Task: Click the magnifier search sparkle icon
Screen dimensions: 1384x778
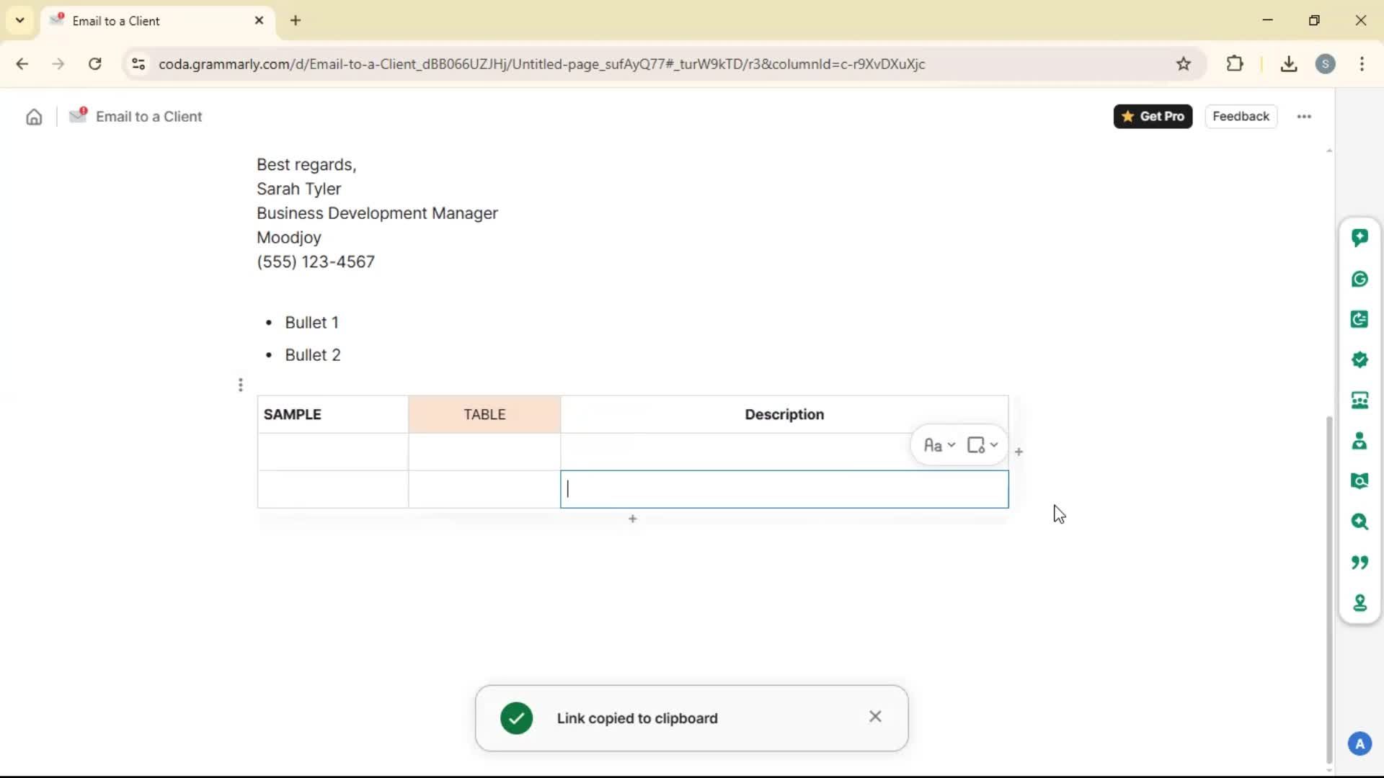Action: click(1359, 522)
